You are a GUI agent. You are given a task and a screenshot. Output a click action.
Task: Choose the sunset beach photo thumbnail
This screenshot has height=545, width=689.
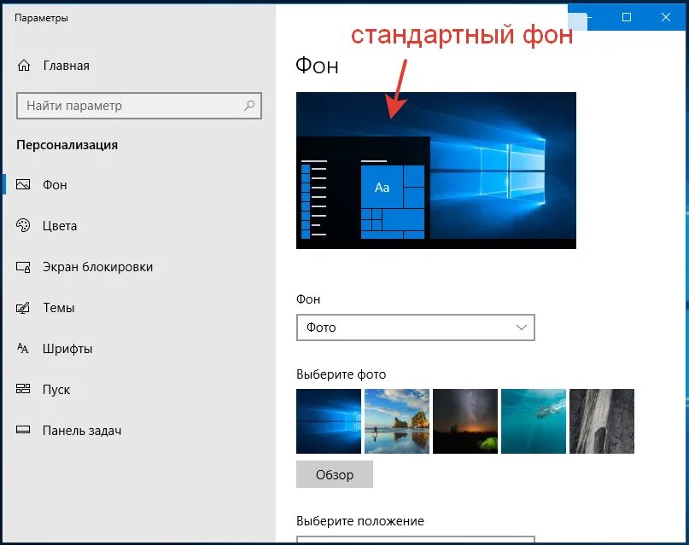[397, 420]
